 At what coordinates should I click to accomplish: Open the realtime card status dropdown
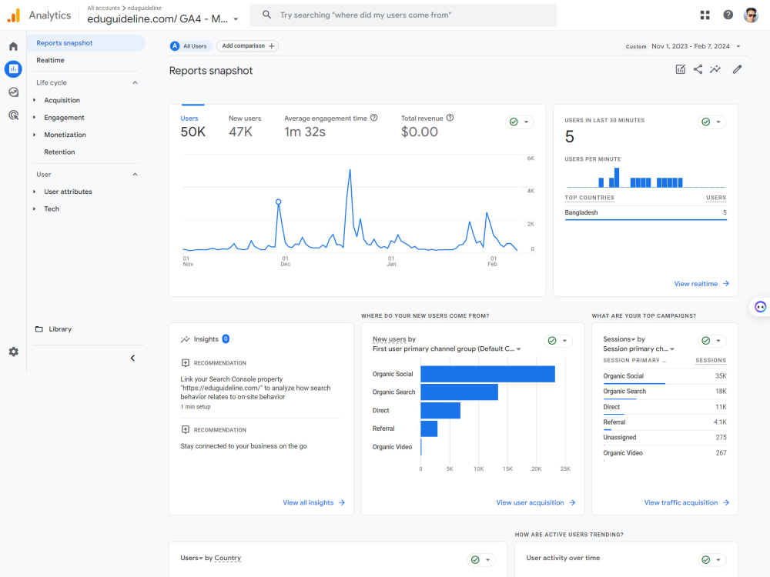711,122
